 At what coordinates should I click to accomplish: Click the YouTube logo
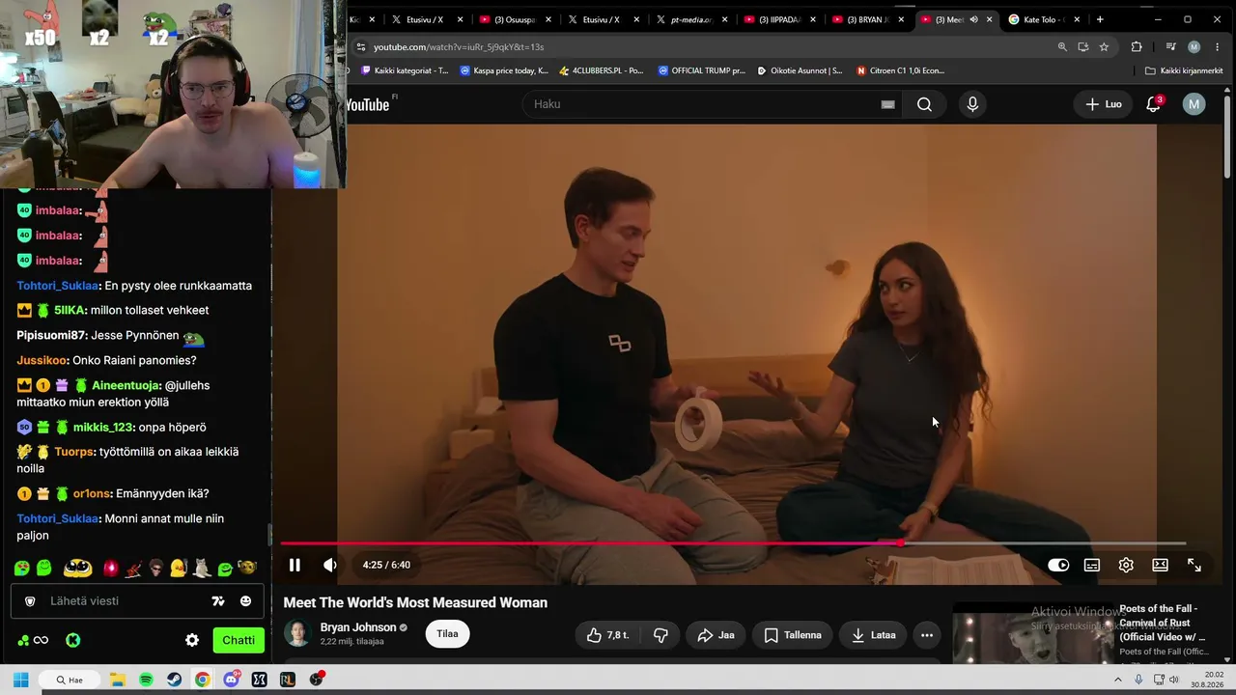point(370,104)
